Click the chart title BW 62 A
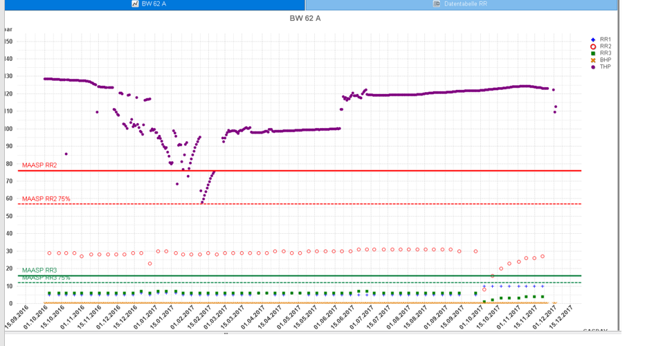Viewport: 645px width, 346px height. 305,19
